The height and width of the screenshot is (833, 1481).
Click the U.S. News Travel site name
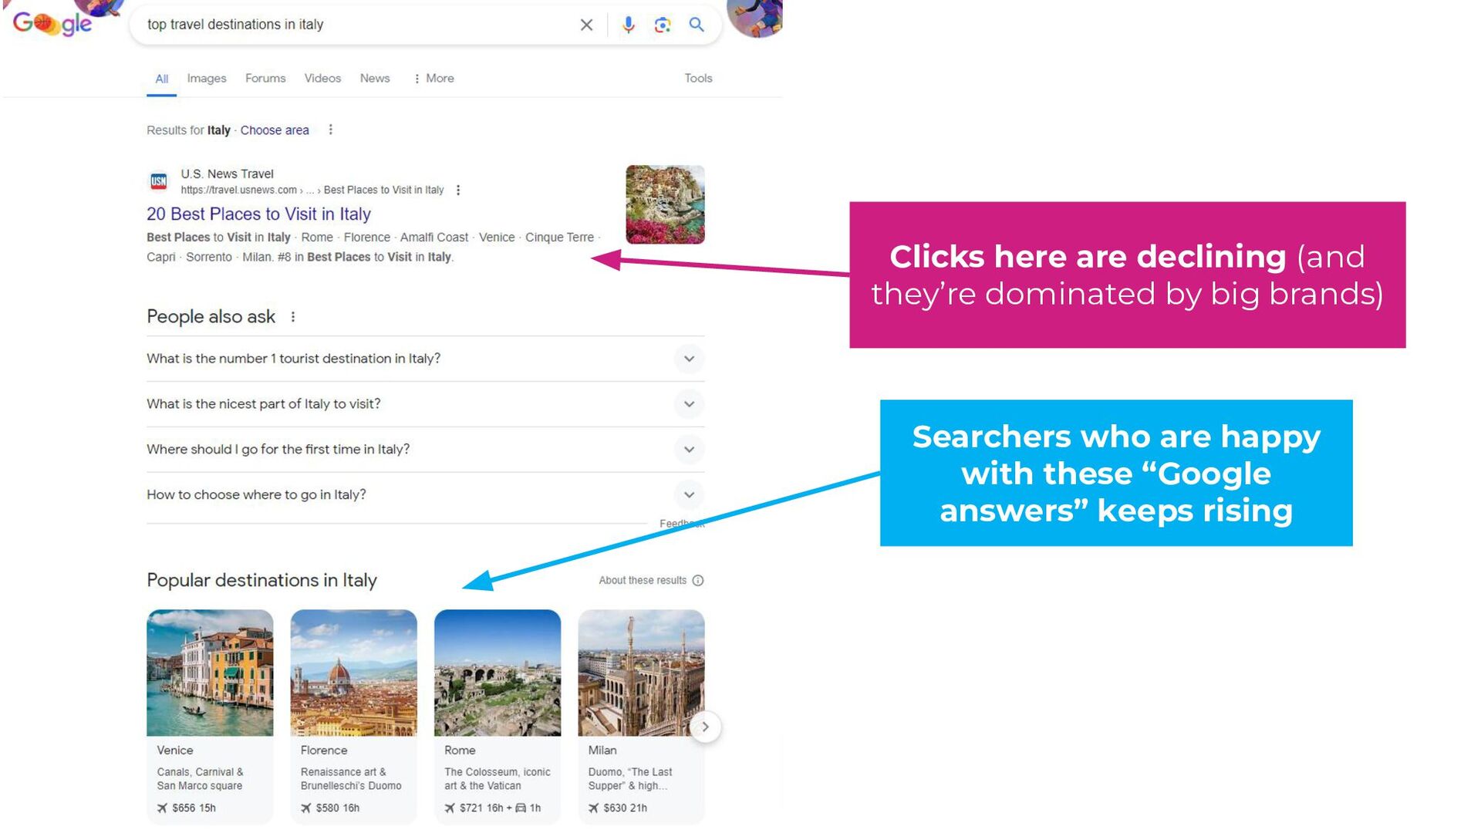[x=227, y=174]
